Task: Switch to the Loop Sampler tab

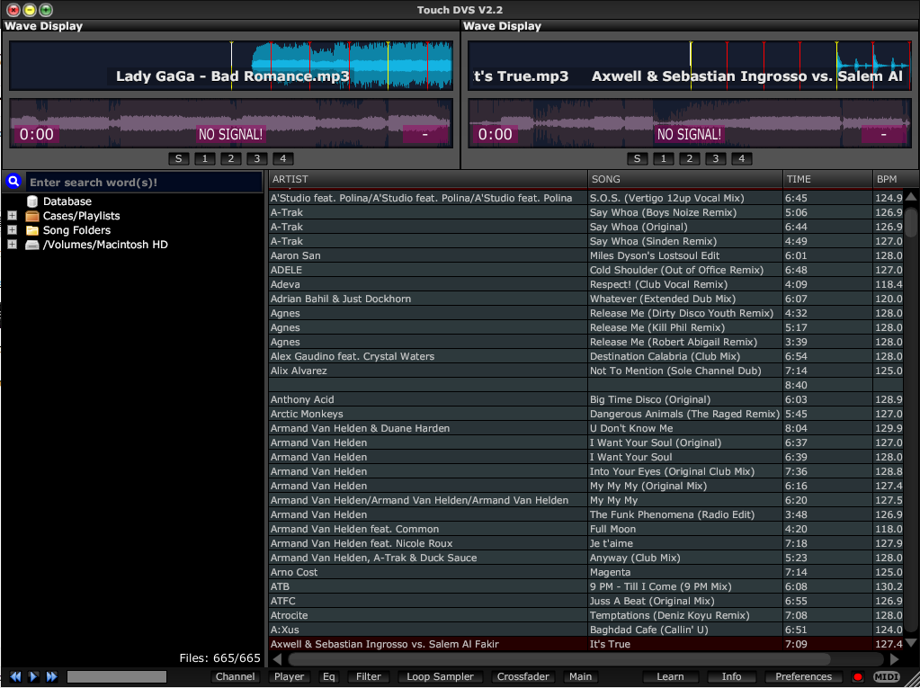Action: click(x=441, y=676)
